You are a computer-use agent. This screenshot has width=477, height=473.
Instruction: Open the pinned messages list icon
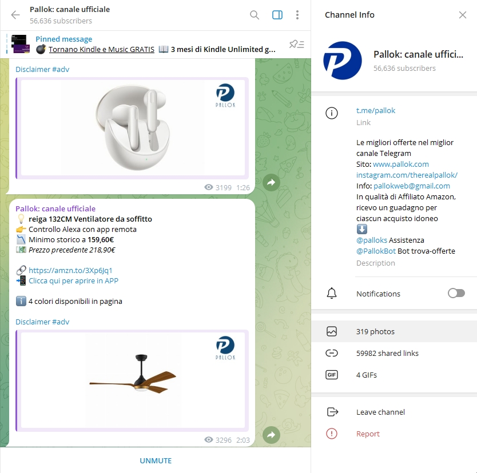(297, 45)
